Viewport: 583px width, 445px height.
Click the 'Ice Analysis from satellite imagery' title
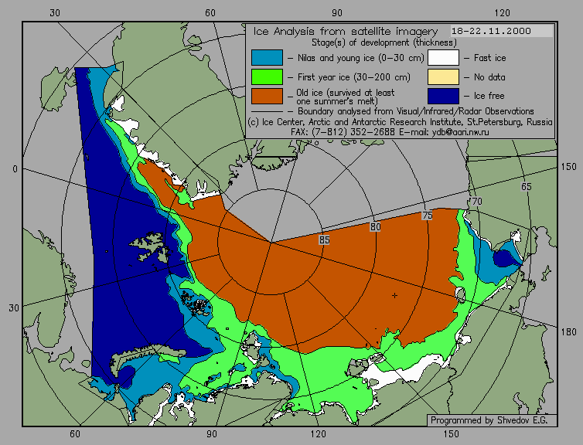point(346,31)
